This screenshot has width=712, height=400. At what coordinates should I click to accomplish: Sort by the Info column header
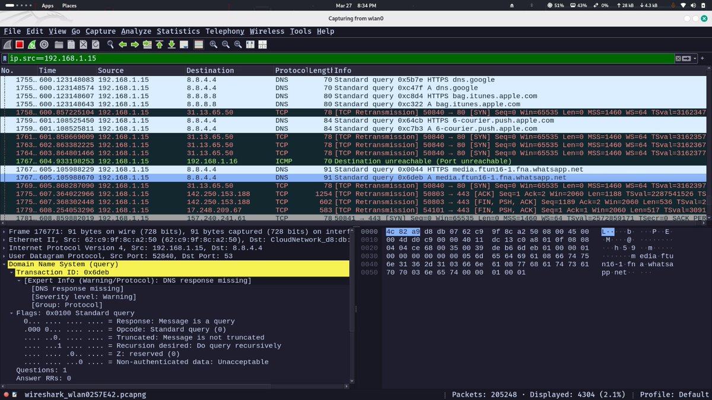pos(519,71)
